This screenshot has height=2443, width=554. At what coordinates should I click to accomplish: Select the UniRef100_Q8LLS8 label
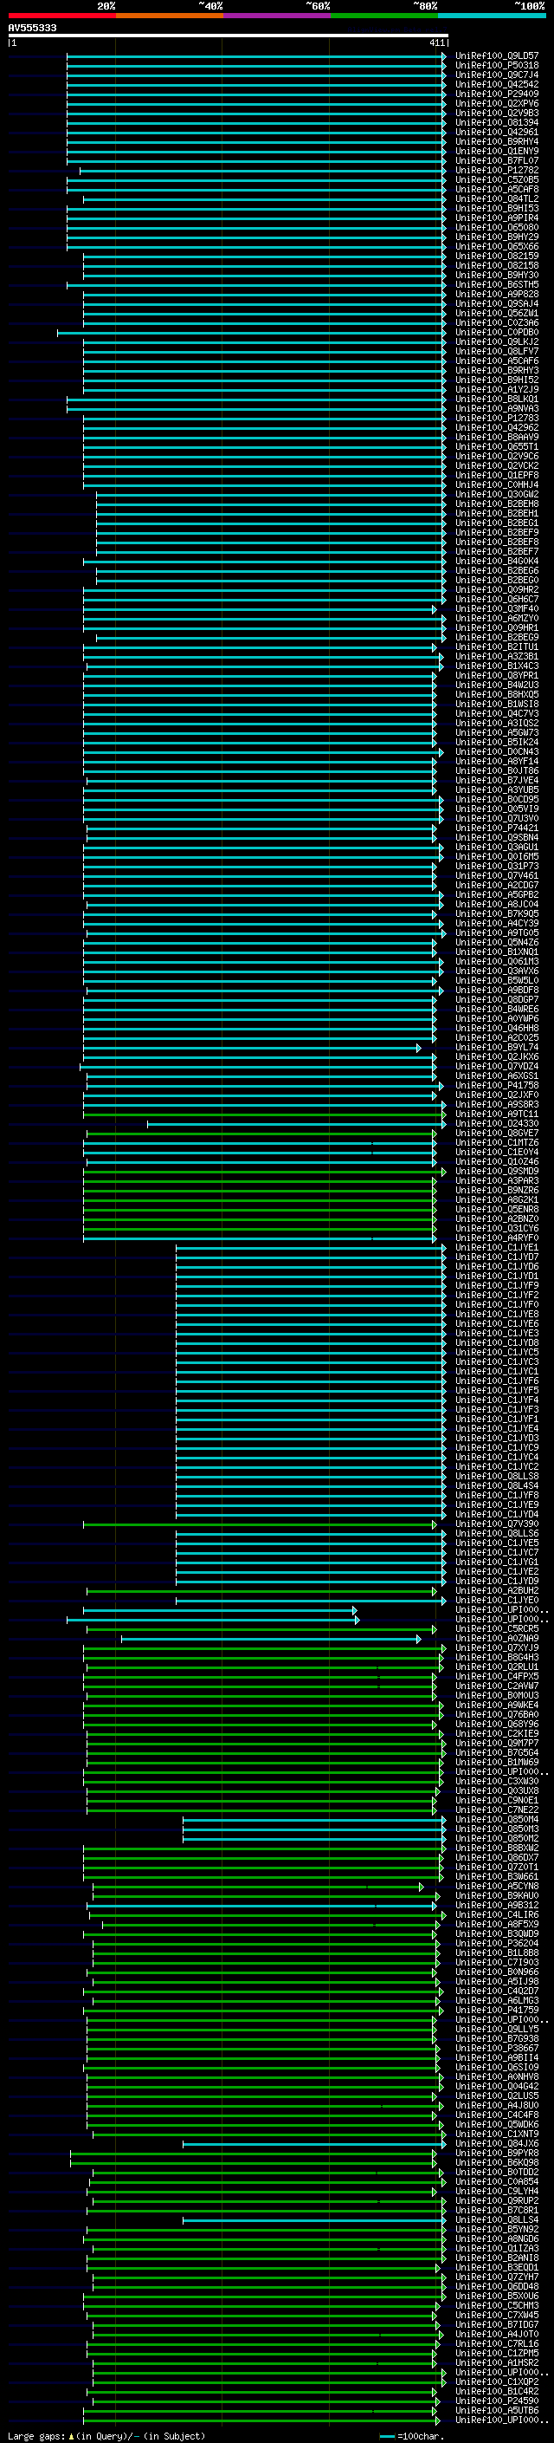(497, 1477)
